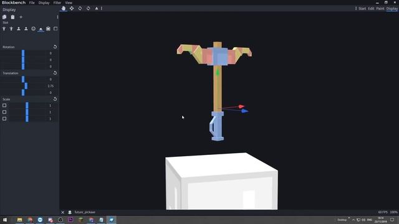Click the taskbar clock and date
399x224 pixels.
[381, 220]
